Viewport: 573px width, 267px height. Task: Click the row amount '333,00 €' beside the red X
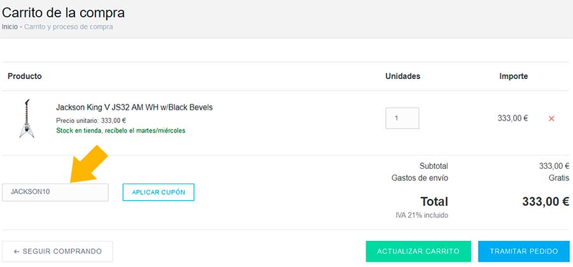tap(513, 119)
